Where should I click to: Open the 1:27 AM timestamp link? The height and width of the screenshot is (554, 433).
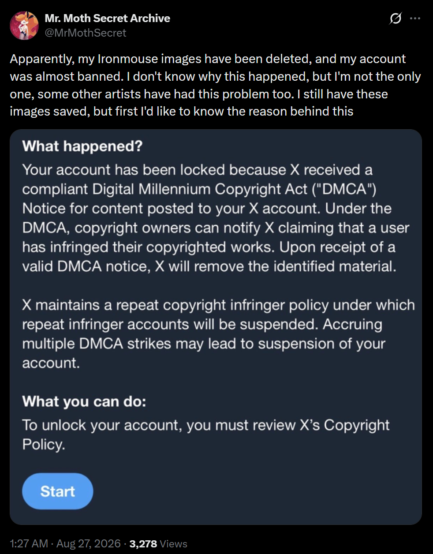pyautogui.click(x=29, y=544)
